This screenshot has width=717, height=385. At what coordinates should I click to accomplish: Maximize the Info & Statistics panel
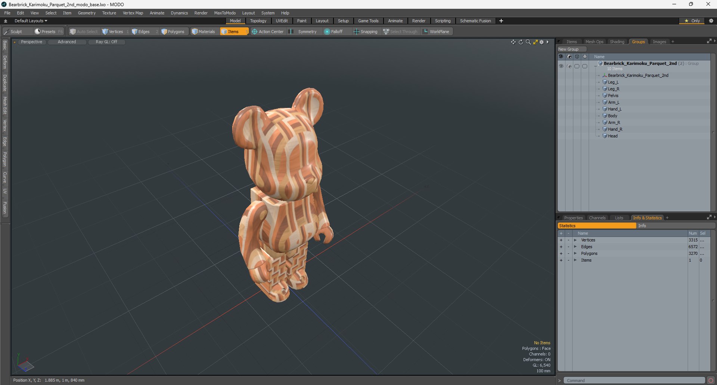click(709, 217)
